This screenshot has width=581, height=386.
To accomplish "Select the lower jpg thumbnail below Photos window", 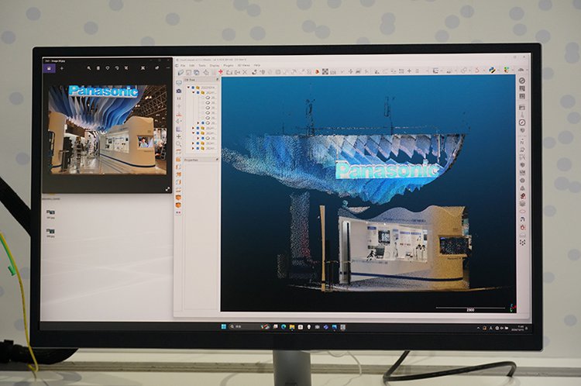I will coord(50,233).
